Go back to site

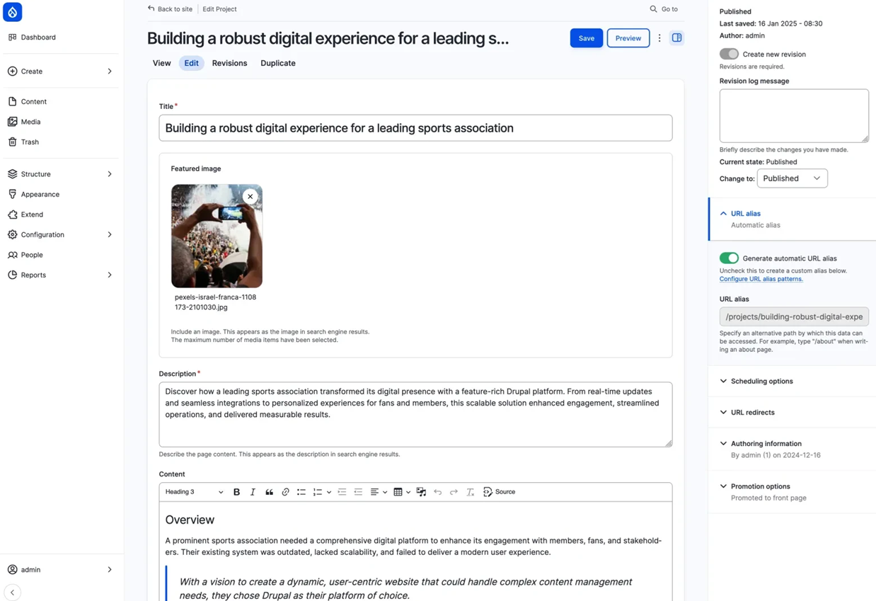(x=170, y=9)
